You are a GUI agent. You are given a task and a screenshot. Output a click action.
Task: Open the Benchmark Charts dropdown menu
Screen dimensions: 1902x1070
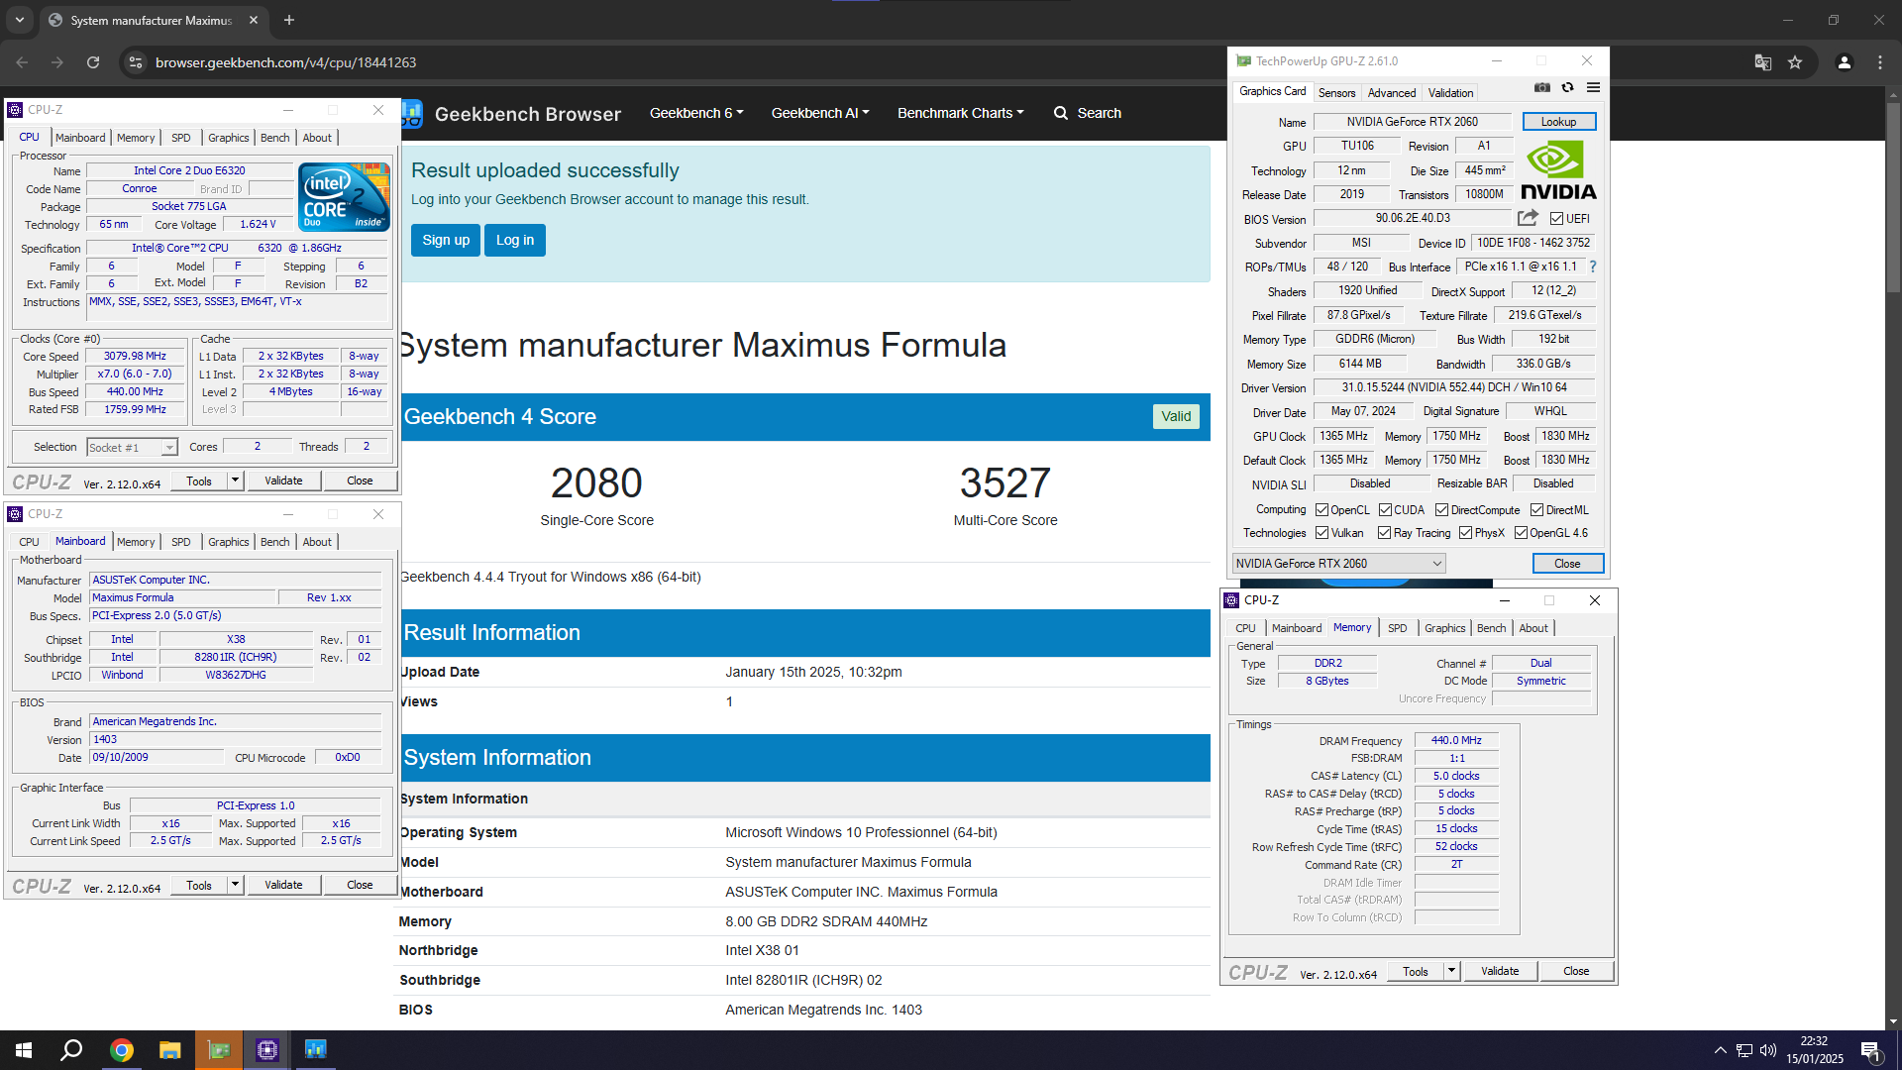(x=961, y=113)
